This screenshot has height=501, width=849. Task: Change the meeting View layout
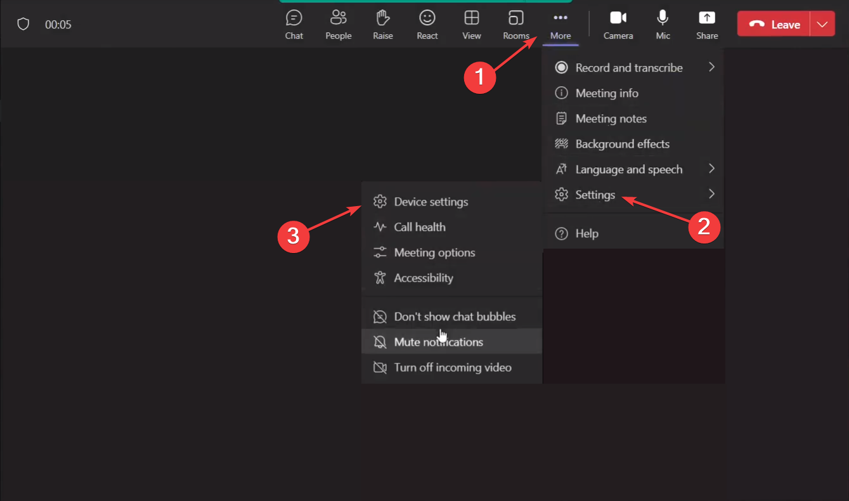point(472,25)
